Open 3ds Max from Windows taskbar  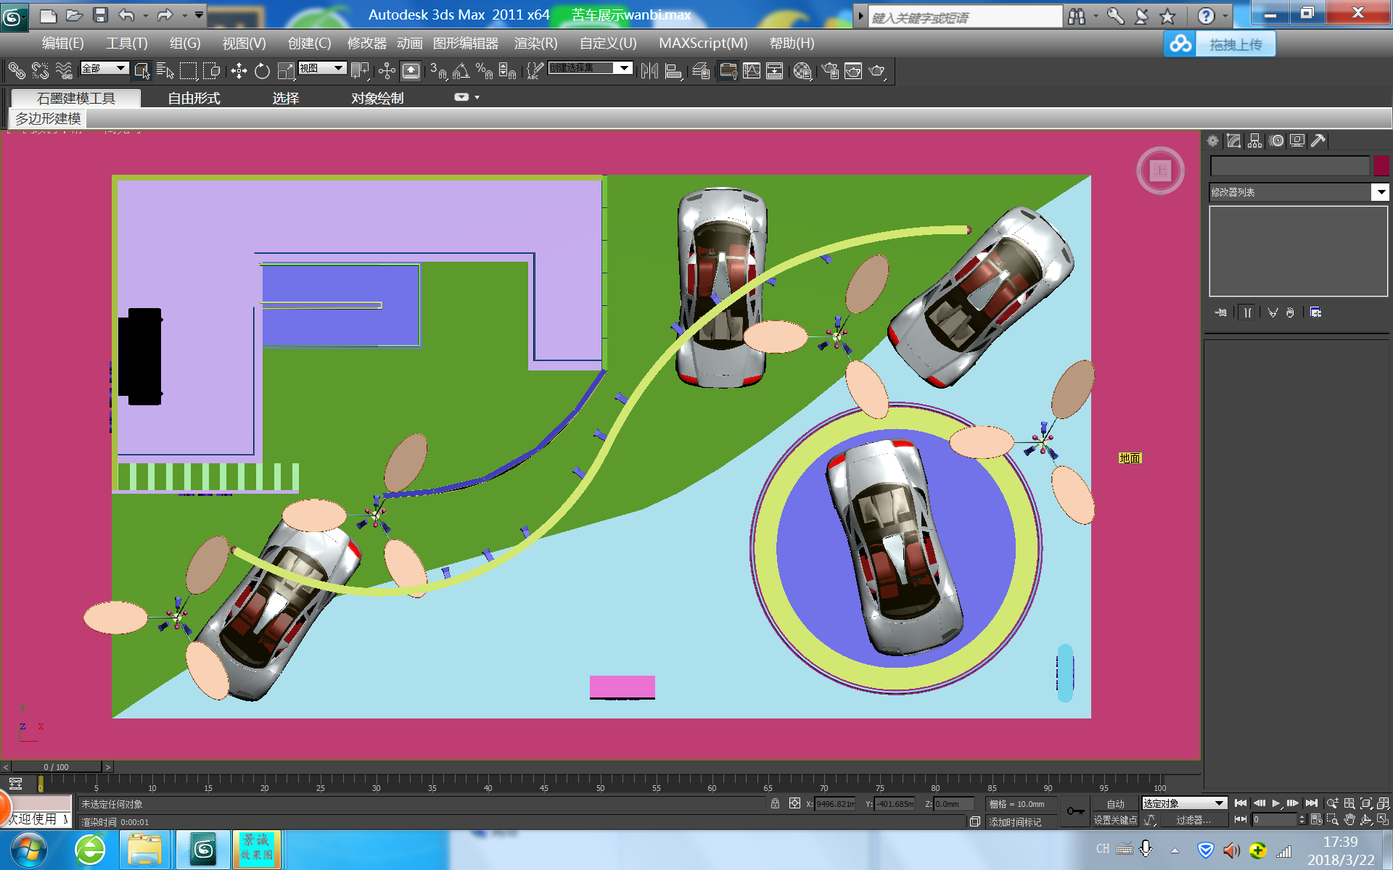click(203, 850)
